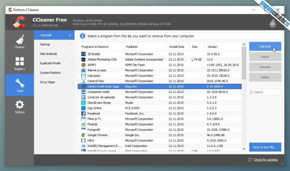Click the Calculator app icon
This screenshot has height=171, width=290.
(x=83, y=75)
